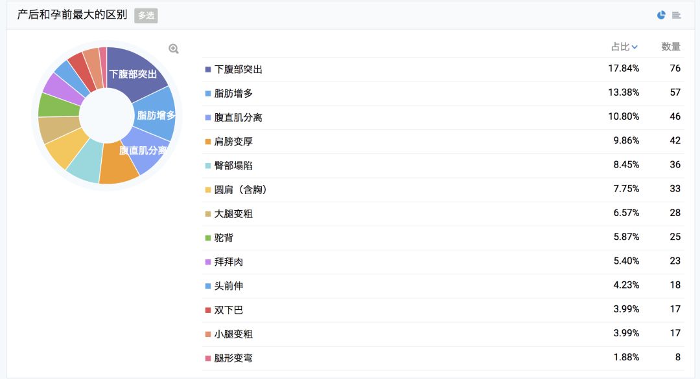Click the 脂肪增多 legend color square
This screenshot has height=379, width=700.
207,94
